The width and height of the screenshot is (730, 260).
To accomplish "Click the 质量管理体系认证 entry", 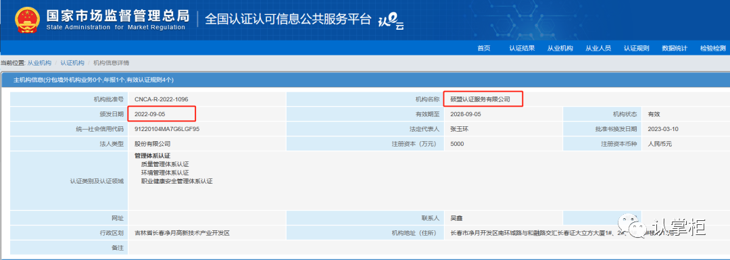I will pyautogui.click(x=165, y=164).
